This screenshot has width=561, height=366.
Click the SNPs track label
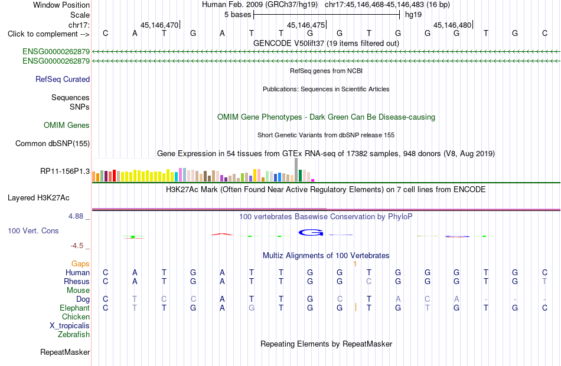coord(80,107)
